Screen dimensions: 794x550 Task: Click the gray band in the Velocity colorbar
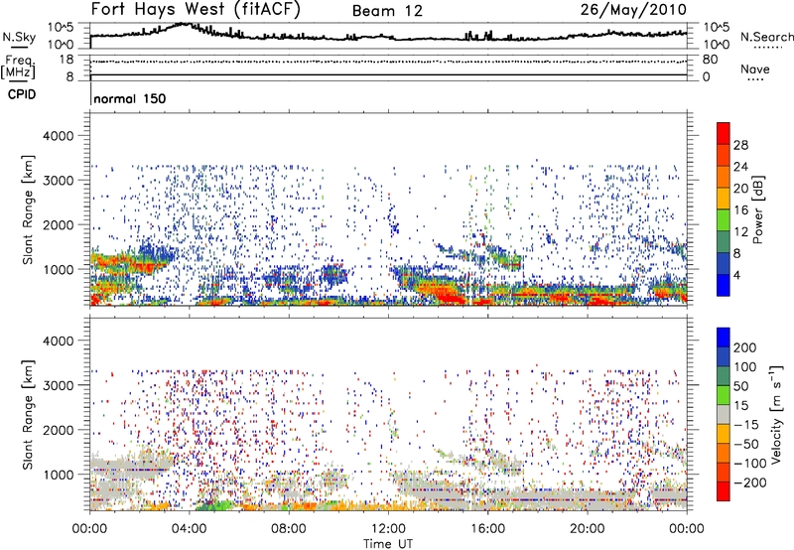click(x=724, y=415)
